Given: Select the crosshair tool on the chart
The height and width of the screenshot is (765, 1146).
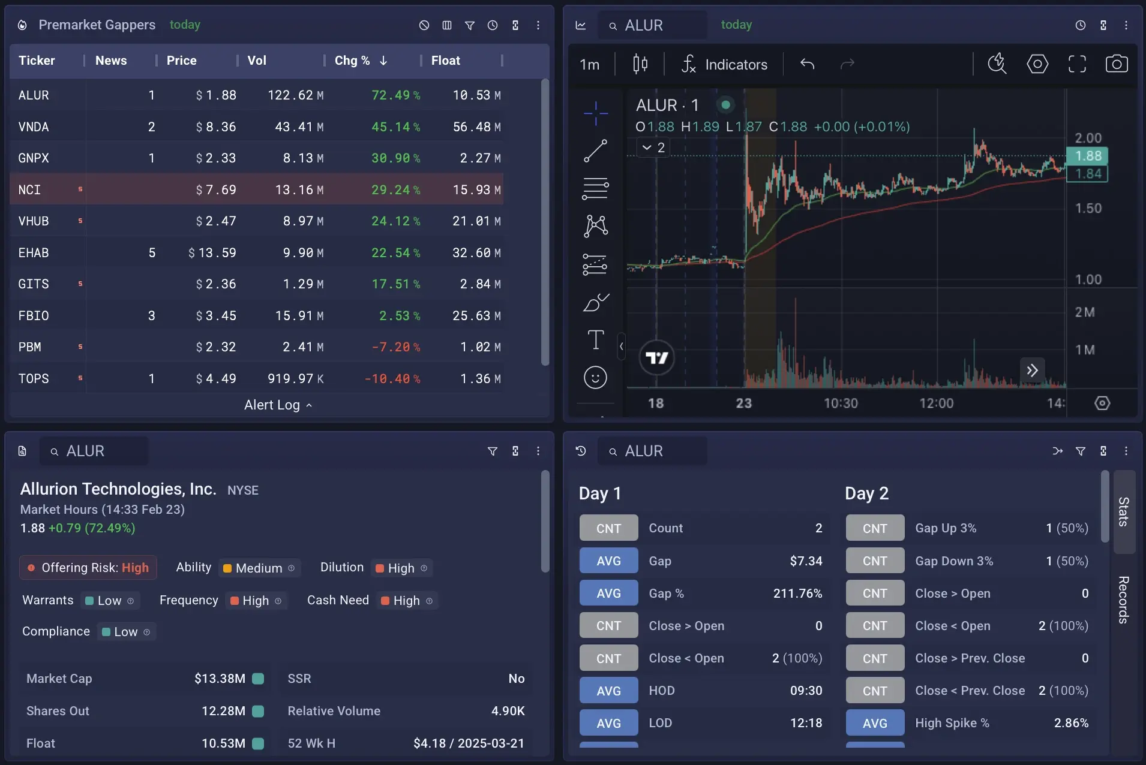Looking at the screenshot, I should click(x=596, y=112).
